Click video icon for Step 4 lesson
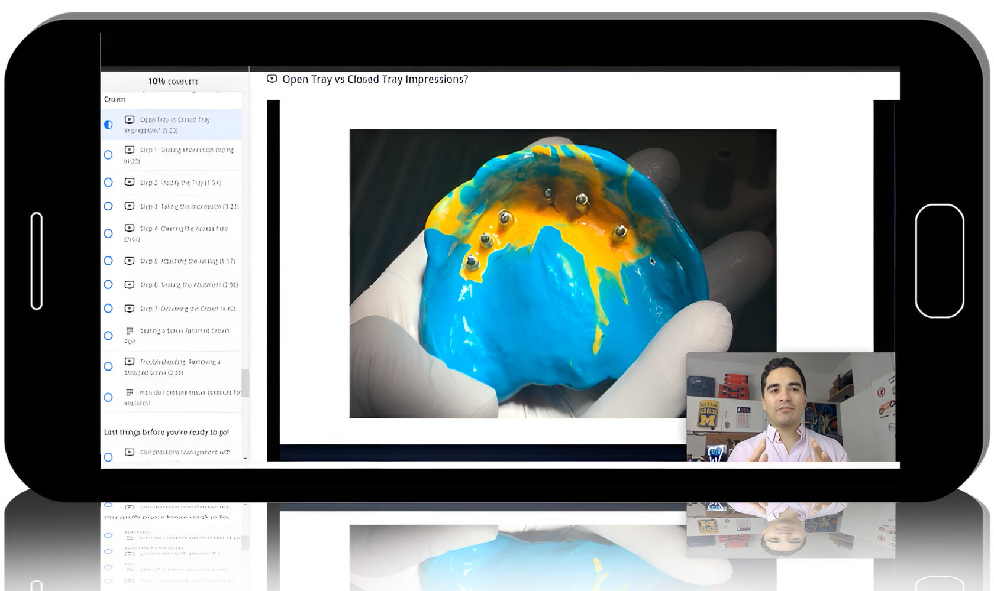Screen dimensions: 994x591 tap(130, 228)
